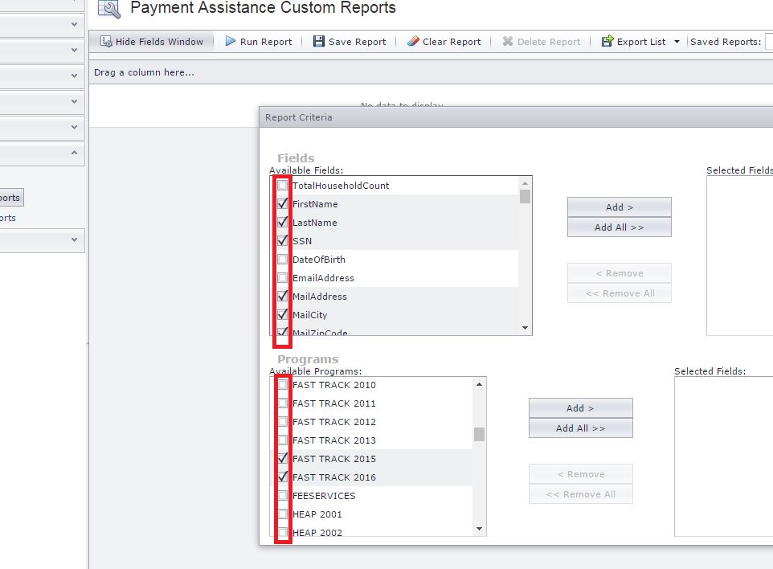The height and width of the screenshot is (569, 773).
Task: Click the Run Report green arrow icon
Action: [231, 40]
